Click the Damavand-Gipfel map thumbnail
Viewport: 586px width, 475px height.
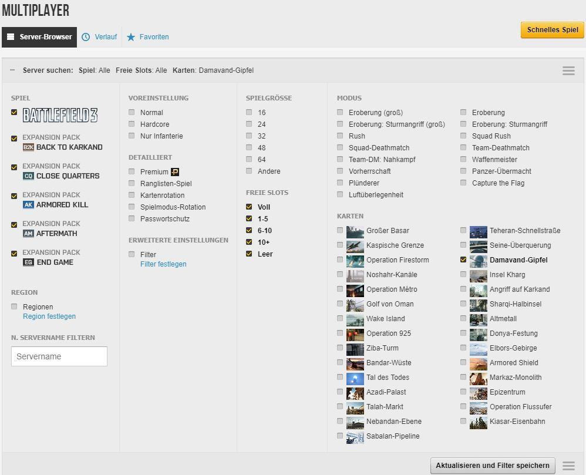(479, 261)
